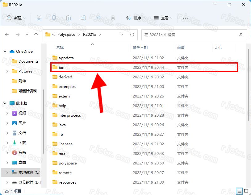Expand the 此电脑 tree node
251x195 pixels.
click(5, 103)
